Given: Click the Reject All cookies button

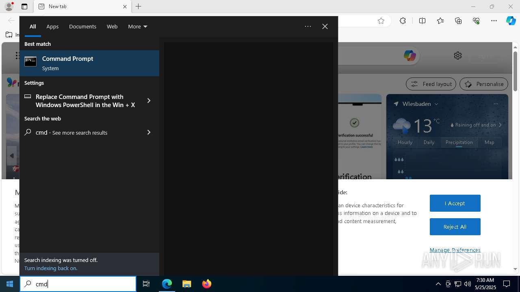Looking at the screenshot, I should 455,227.
